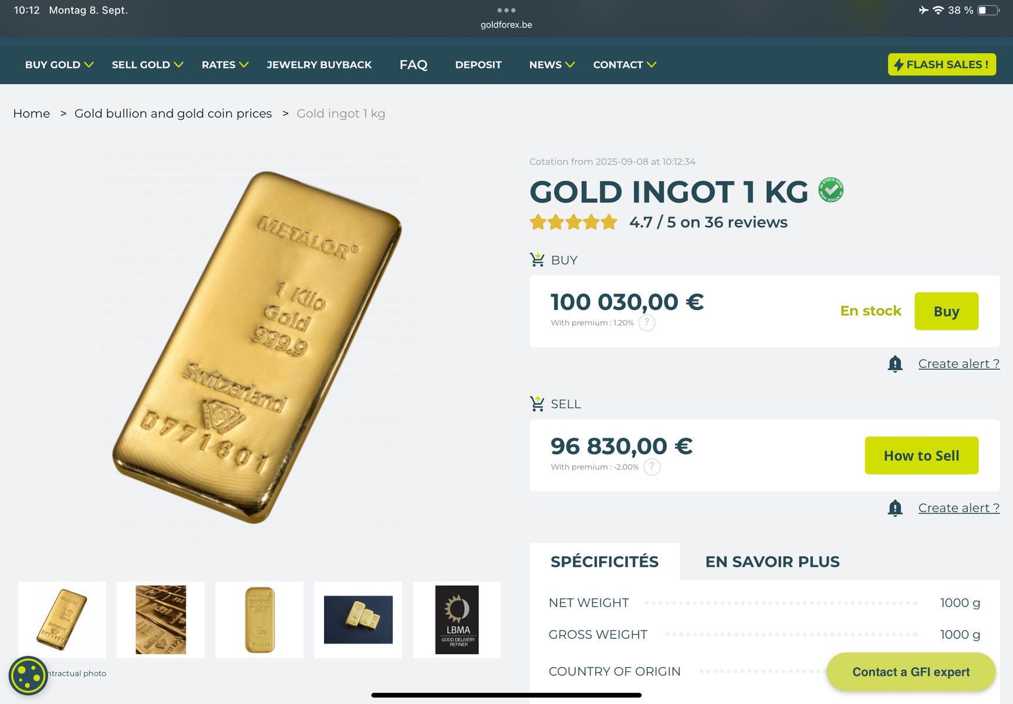Open the JEWELRY BUYBACK menu item
1013x704 pixels.
[x=319, y=65]
